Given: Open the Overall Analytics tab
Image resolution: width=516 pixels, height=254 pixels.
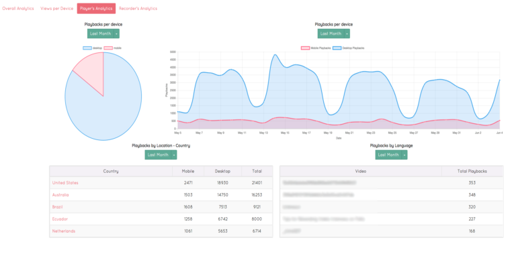Looking at the screenshot, I should coord(18,9).
